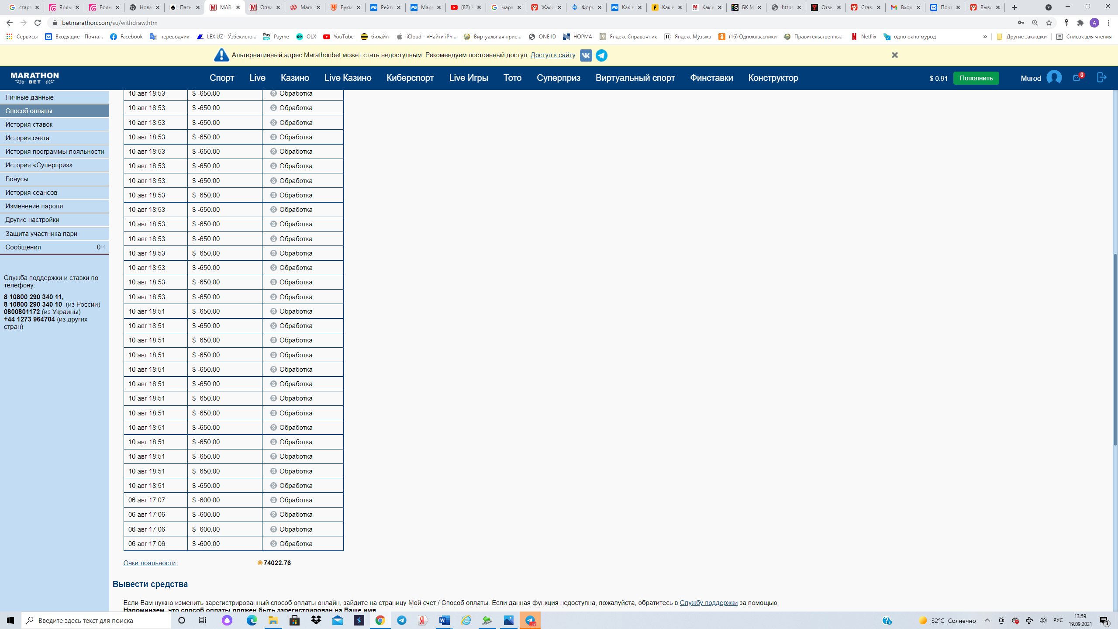Close the yellow alternative address banner

(x=894, y=55)
